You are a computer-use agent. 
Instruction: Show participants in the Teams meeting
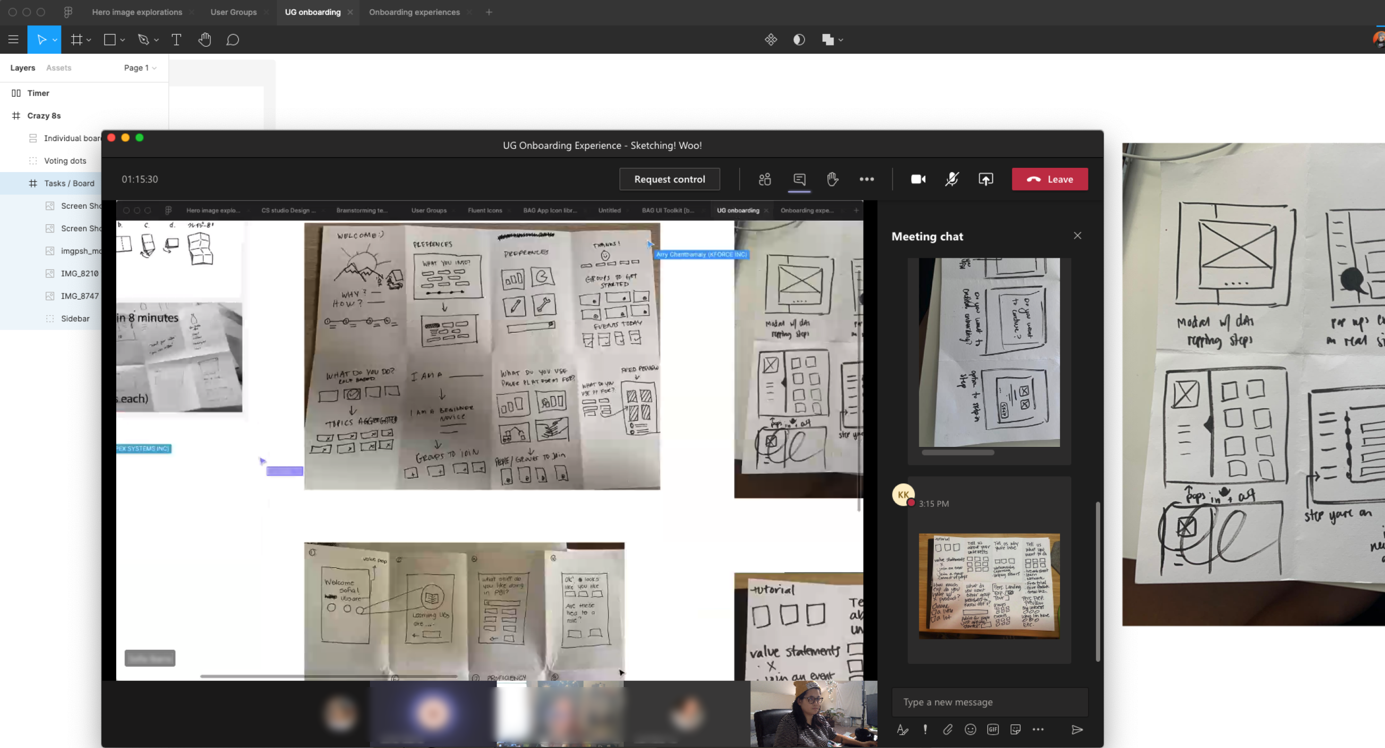coord(764,179)
